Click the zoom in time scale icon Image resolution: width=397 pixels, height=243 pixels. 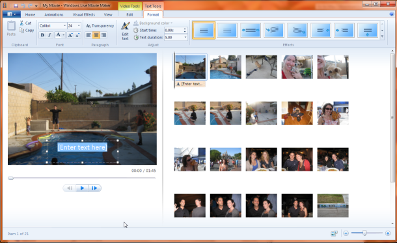pos(388,233)
